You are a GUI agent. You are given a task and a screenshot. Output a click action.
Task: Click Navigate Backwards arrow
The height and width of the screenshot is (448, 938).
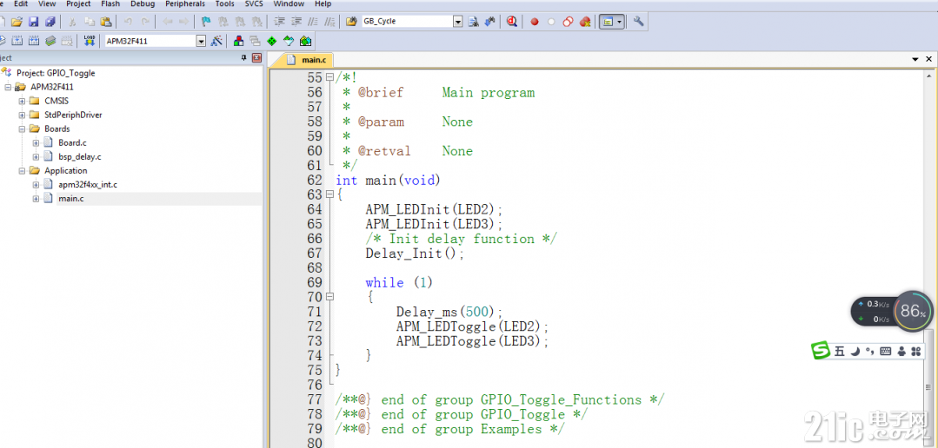167,22
